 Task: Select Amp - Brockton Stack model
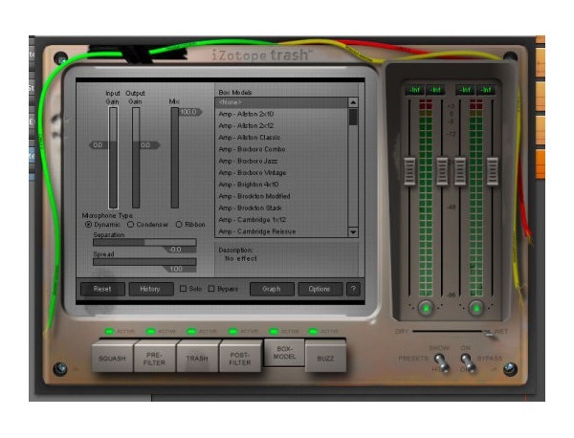281,208
